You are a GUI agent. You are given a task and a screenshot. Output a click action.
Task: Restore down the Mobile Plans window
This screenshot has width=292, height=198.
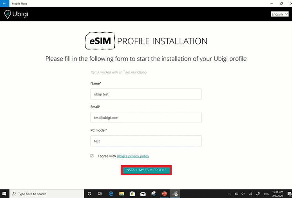[x=281, y=4]
